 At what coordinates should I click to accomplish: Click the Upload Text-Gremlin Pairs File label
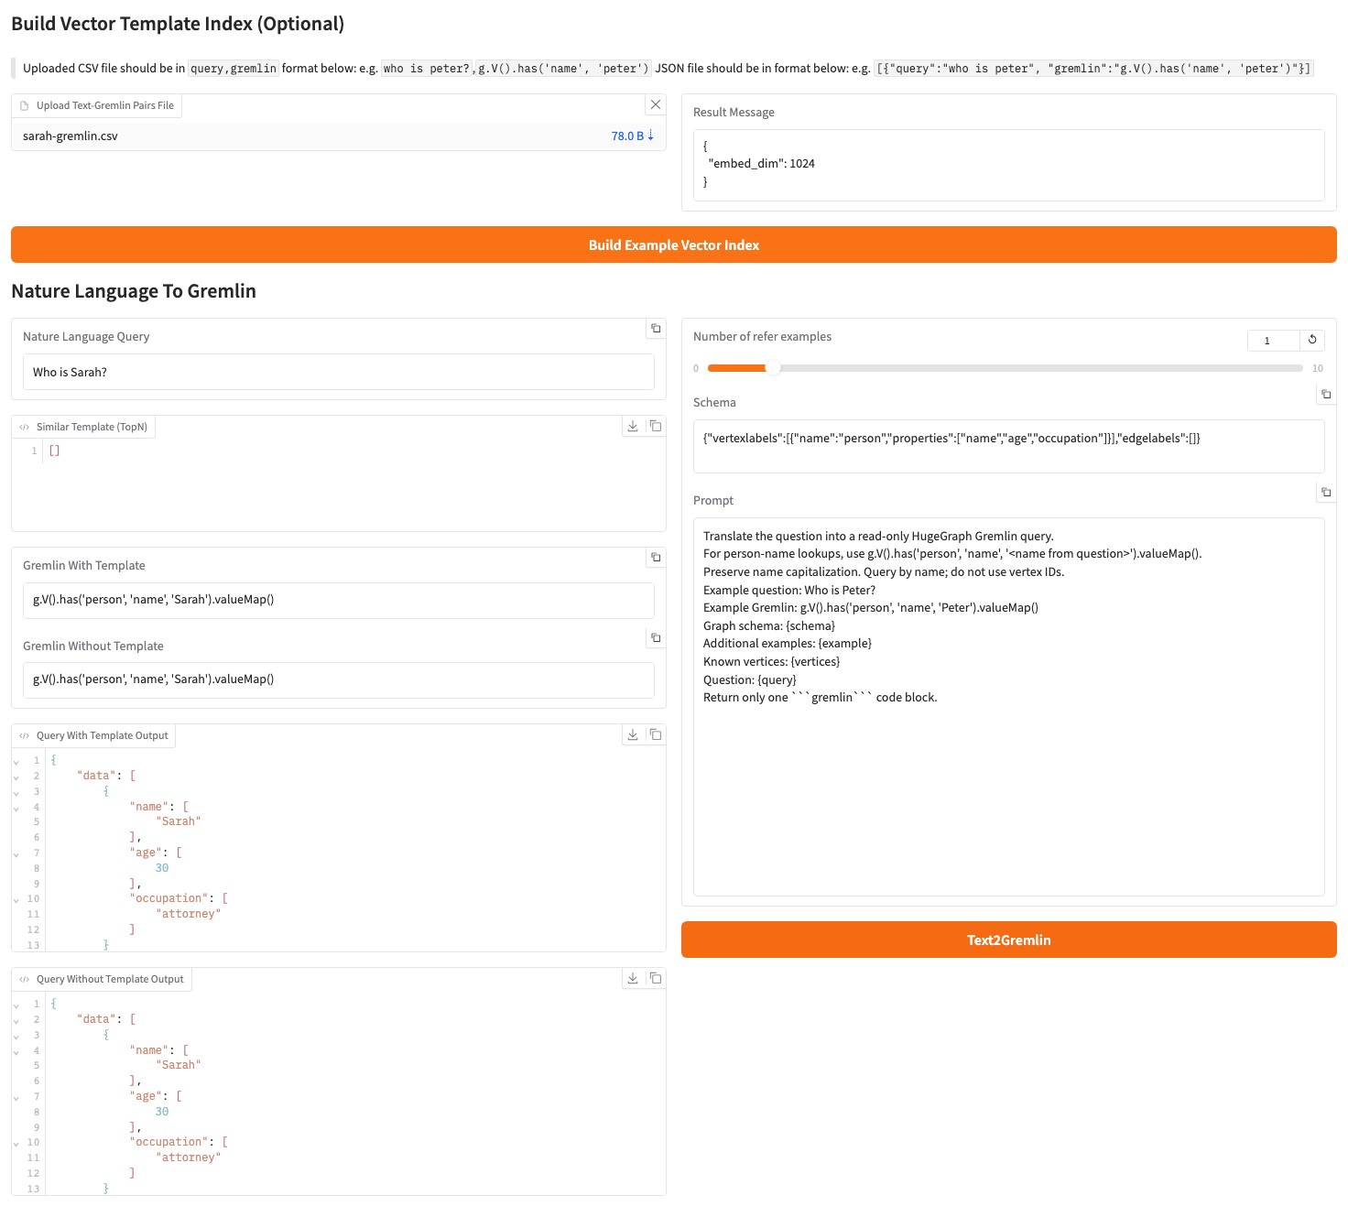pos(97,105)
